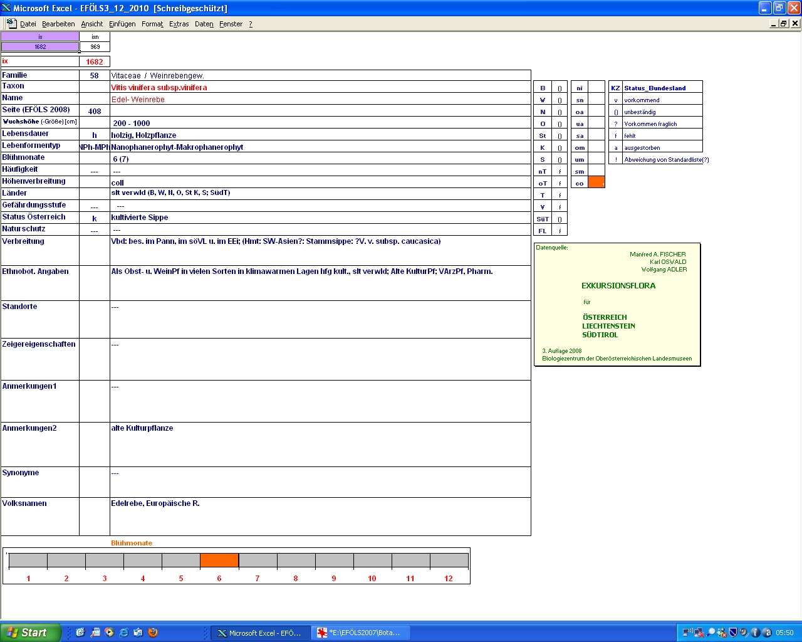
Task: Launch Internet Explorer from quick launch
Action: pos(123,633)
